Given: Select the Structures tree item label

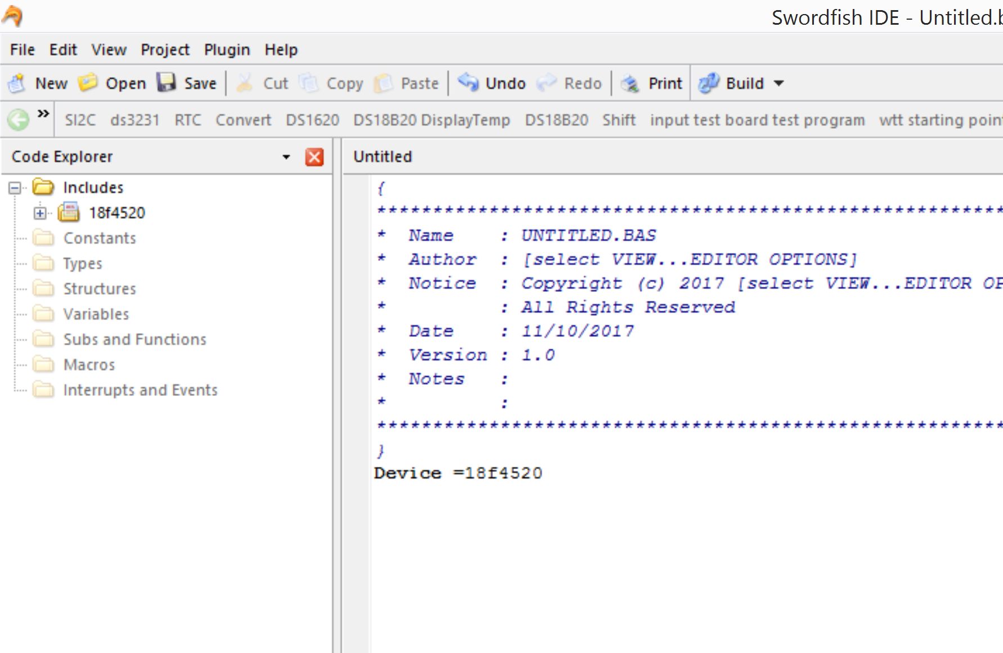Looking at the screenshot, I should coord(100,289).
